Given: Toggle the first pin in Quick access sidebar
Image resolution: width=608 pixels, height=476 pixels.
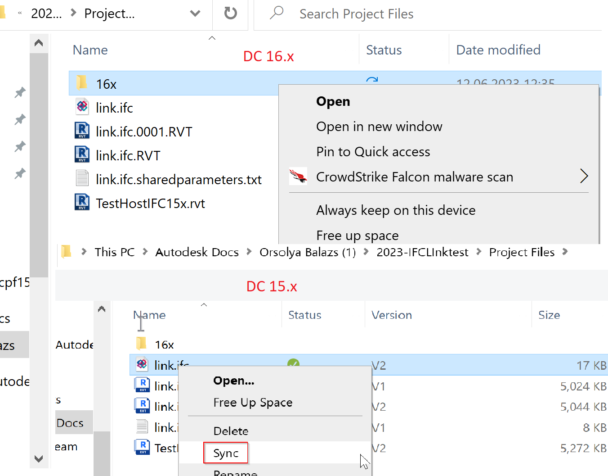Looking at the screenshot, I should pos(20,92).
